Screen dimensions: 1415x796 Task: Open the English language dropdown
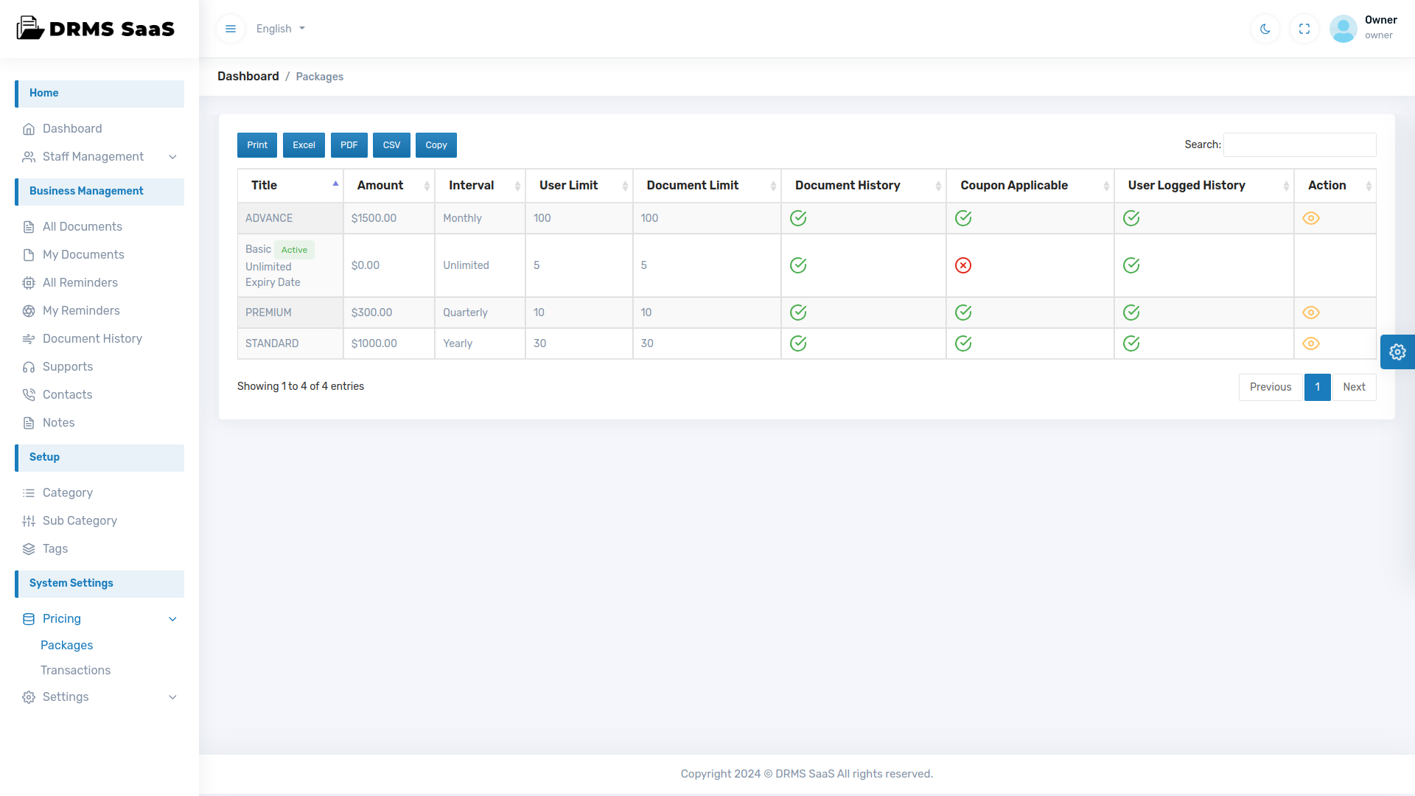(280, 29)
